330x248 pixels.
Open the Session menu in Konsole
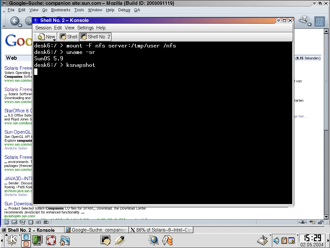(44, 28)
